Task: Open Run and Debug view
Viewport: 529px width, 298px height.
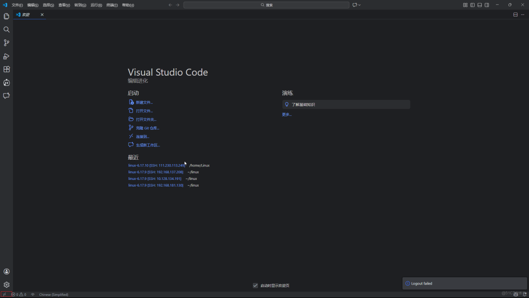Action: point(6,56)
